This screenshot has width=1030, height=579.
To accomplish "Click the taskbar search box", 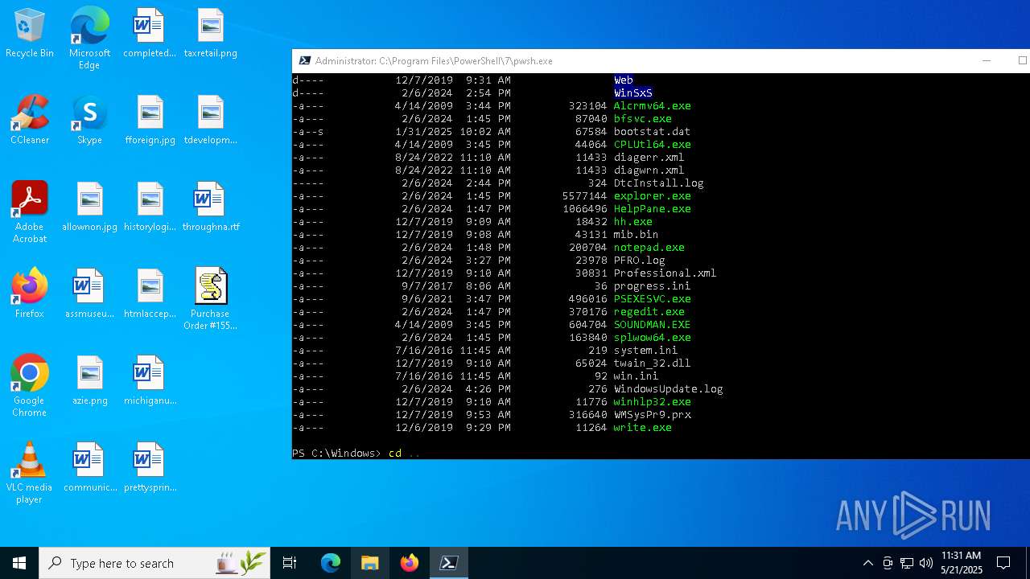I will (154, 563).
